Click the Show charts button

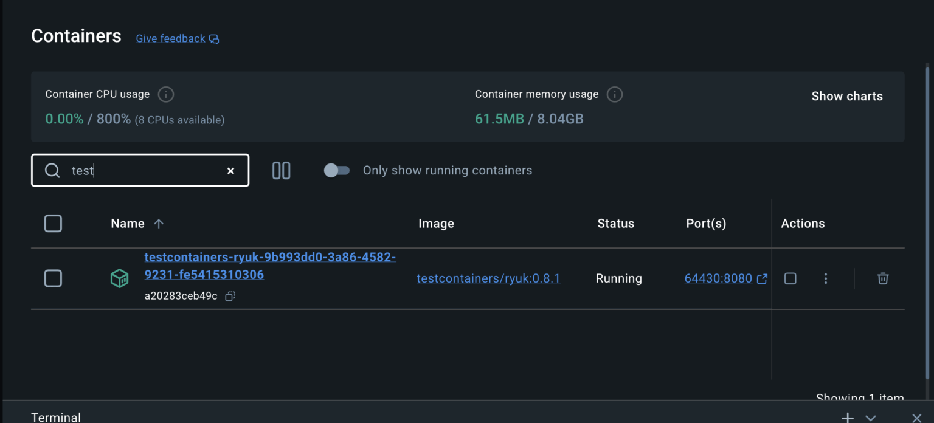click(x=846, y=96)
